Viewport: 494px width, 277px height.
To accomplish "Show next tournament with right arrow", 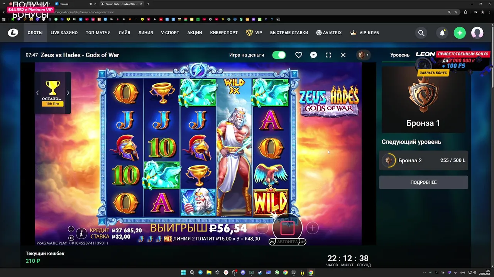I will (x=68, y=93).
